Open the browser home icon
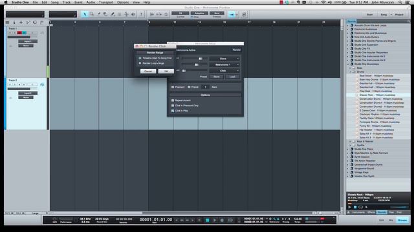The height and width of the screenshot is (232, 414). tap(349, 212)
